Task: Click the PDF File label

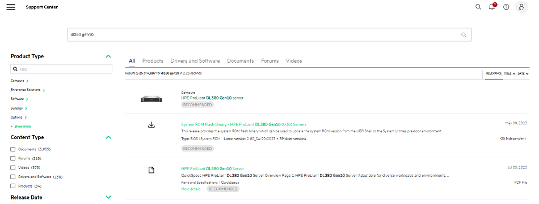Action: pyautogui.click(x=520, y=183)
